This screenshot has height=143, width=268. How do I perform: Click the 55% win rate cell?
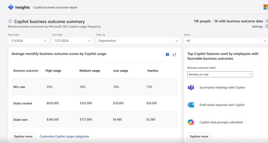pos(49,87)
